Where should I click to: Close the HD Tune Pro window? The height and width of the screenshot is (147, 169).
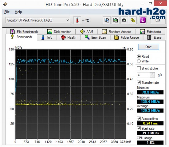click(x=161, y=3)
